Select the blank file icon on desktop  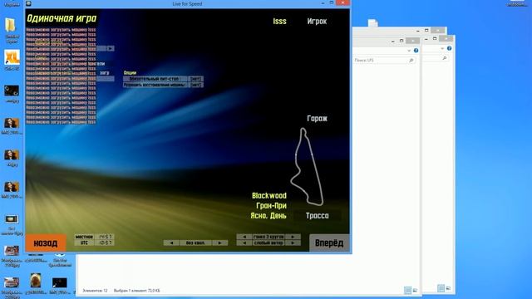pyautogui.click(x=373, y=22)
